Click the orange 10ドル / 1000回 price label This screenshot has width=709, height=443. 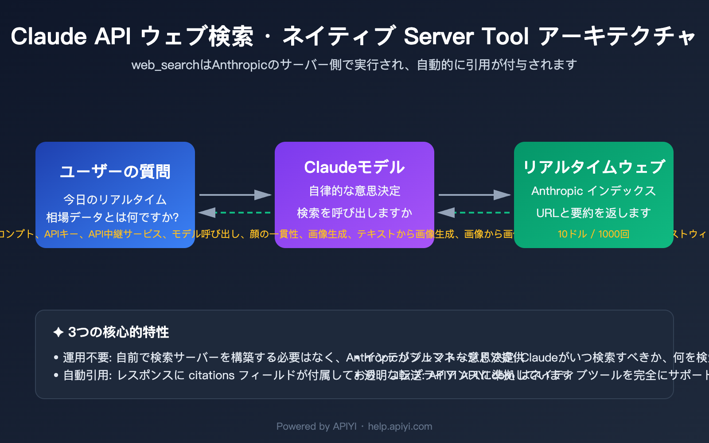[x=594, y=233]
